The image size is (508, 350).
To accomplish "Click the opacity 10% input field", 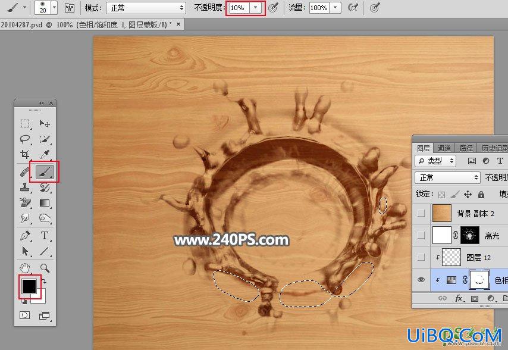I will coord(239,8).
